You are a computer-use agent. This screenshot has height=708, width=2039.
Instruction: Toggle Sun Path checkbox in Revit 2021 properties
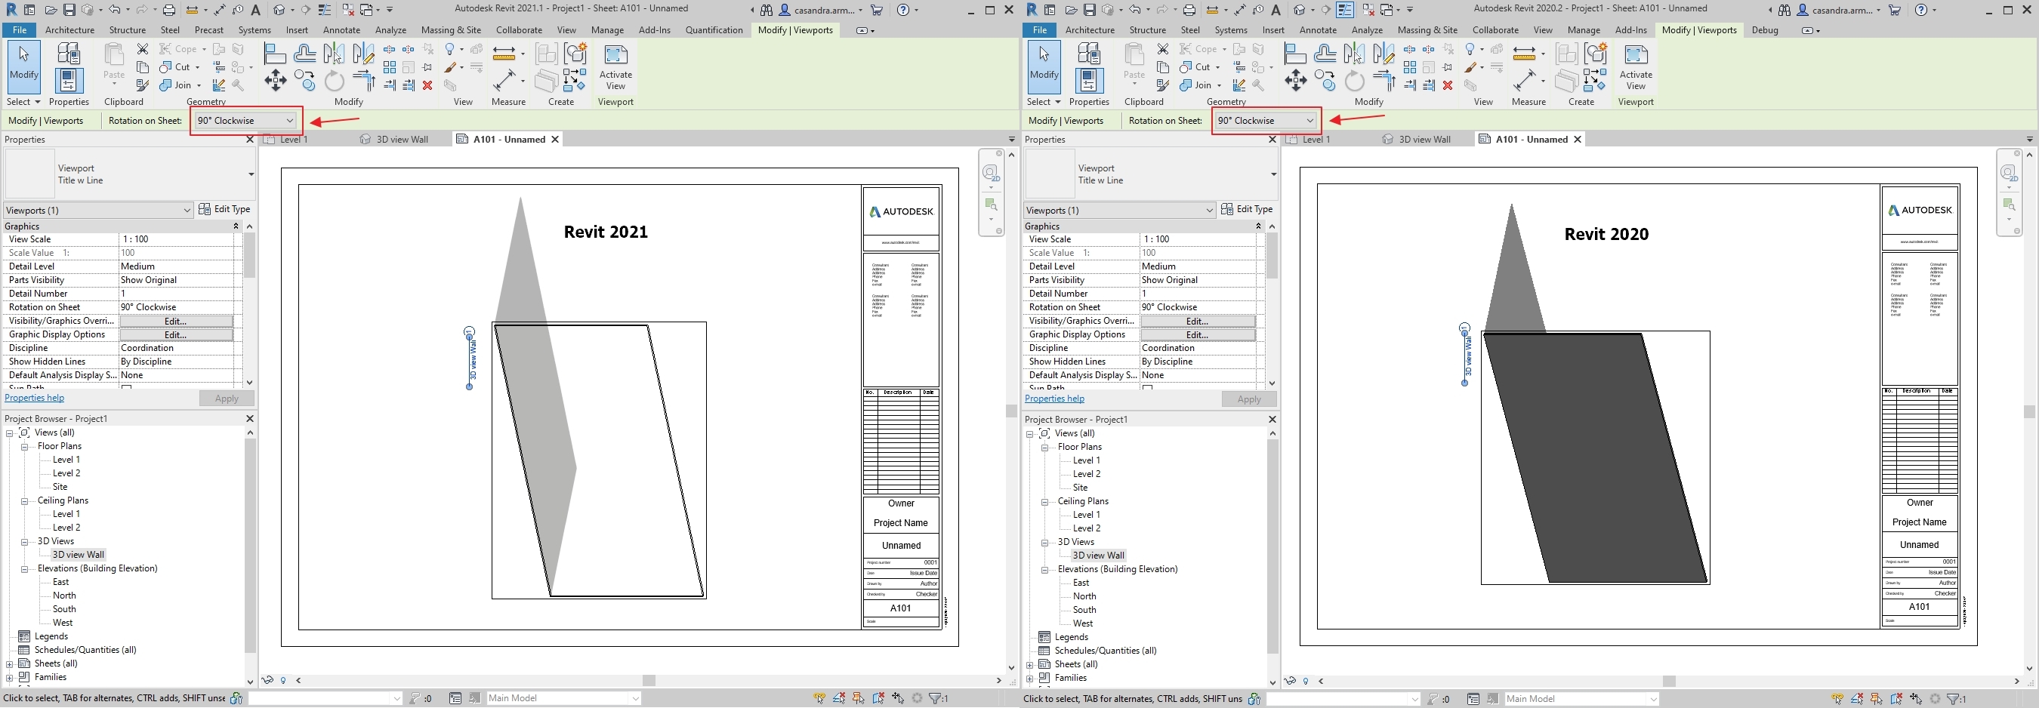(x=127, y=388)
